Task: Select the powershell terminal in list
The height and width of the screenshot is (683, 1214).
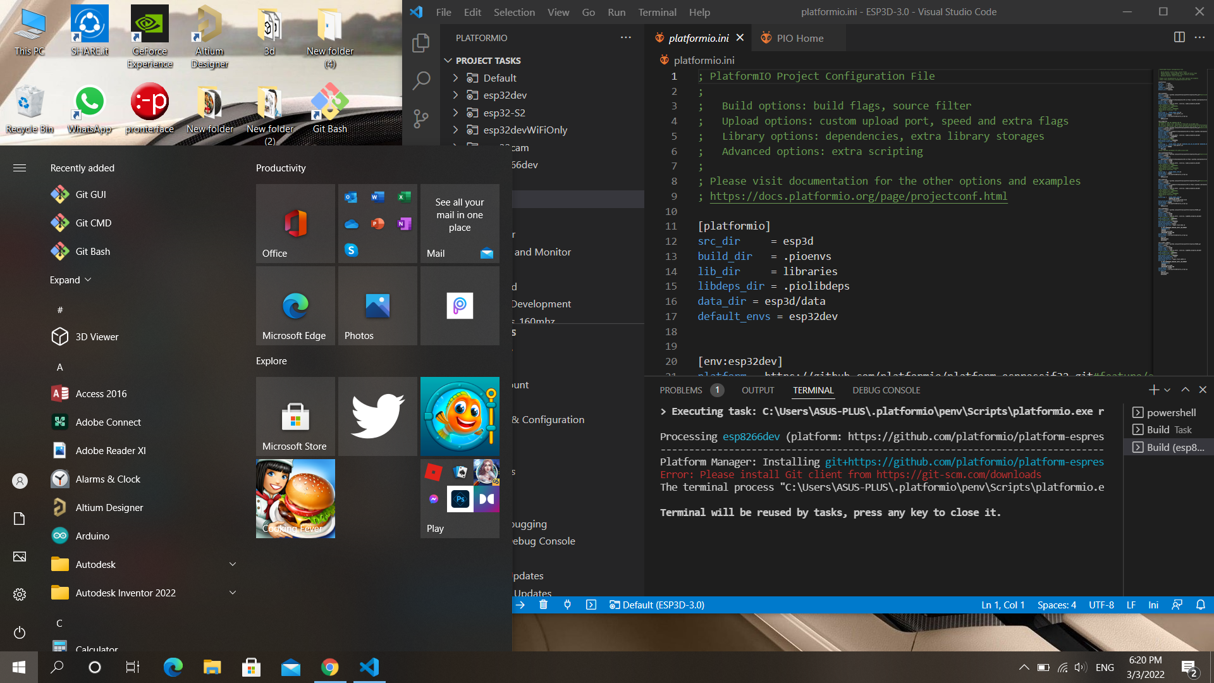Action: pos(1168,412)
